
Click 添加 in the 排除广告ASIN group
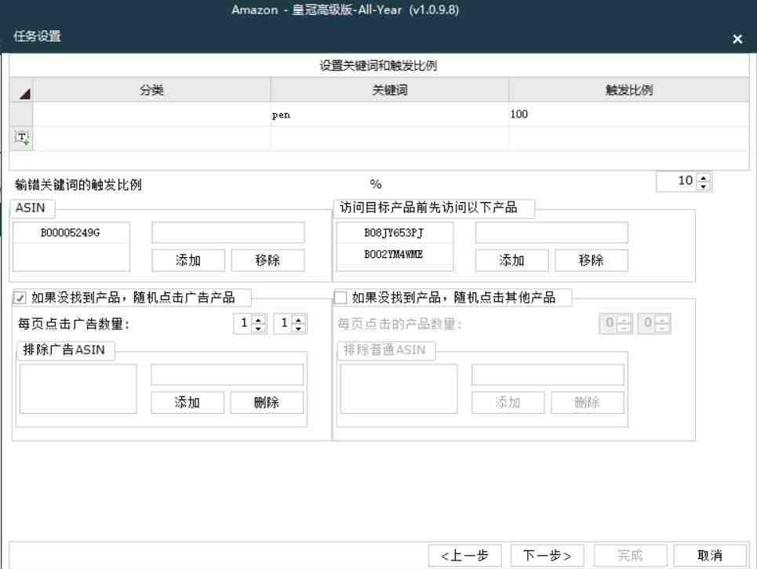coord(187,402)
